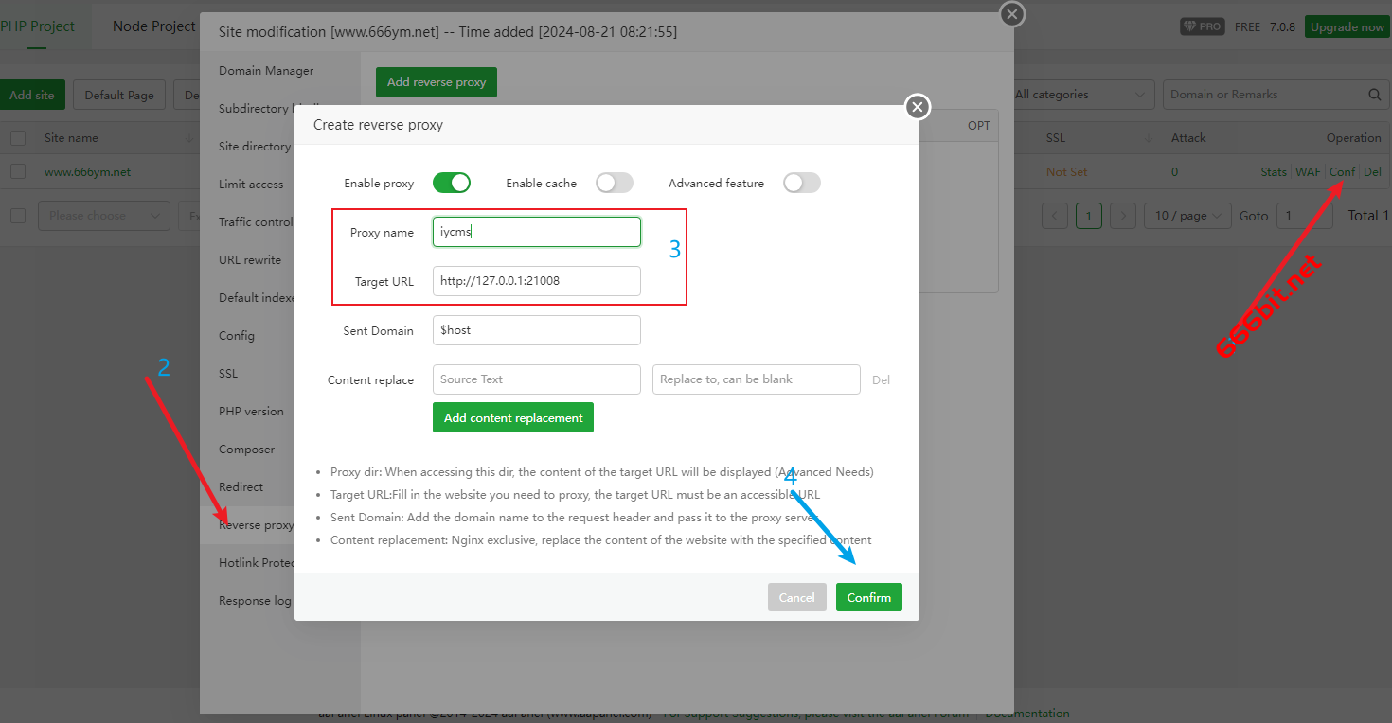Switch to the Node Project tab
Image resolution: width=1392 pixels, height=723 pixels.
coord(153,26)
